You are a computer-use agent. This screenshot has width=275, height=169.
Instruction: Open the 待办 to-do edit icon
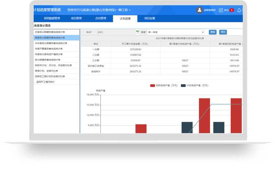(x=221, y=10)
